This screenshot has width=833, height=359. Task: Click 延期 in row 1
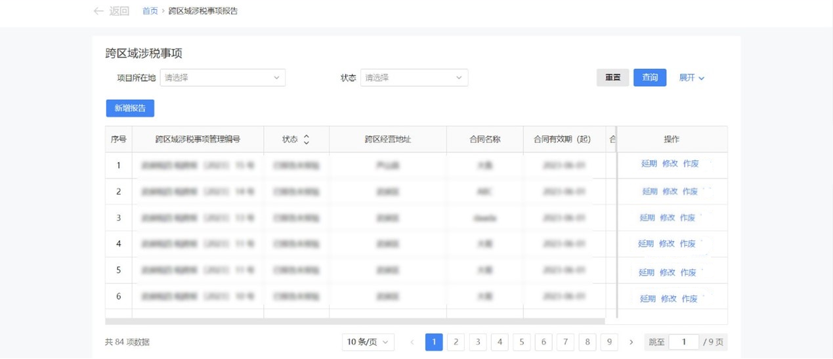point(649,163)
